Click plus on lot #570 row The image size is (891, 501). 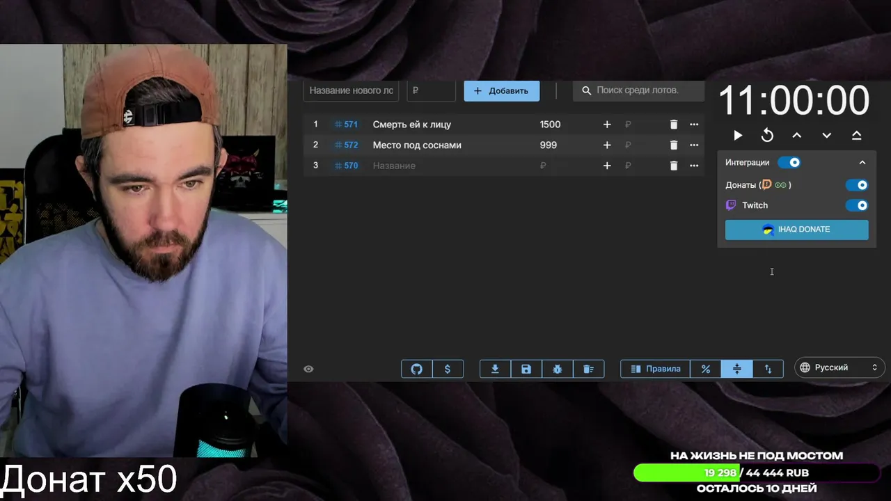pyautogui.click(x=607, y=166)
